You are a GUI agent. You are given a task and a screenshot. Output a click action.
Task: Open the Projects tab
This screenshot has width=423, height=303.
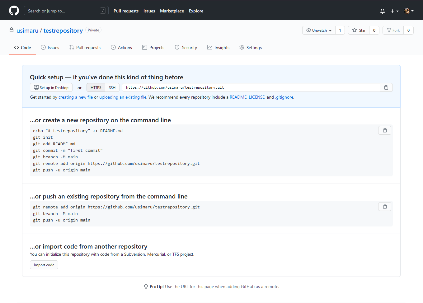pyautogui.click(x=153, y=48)
